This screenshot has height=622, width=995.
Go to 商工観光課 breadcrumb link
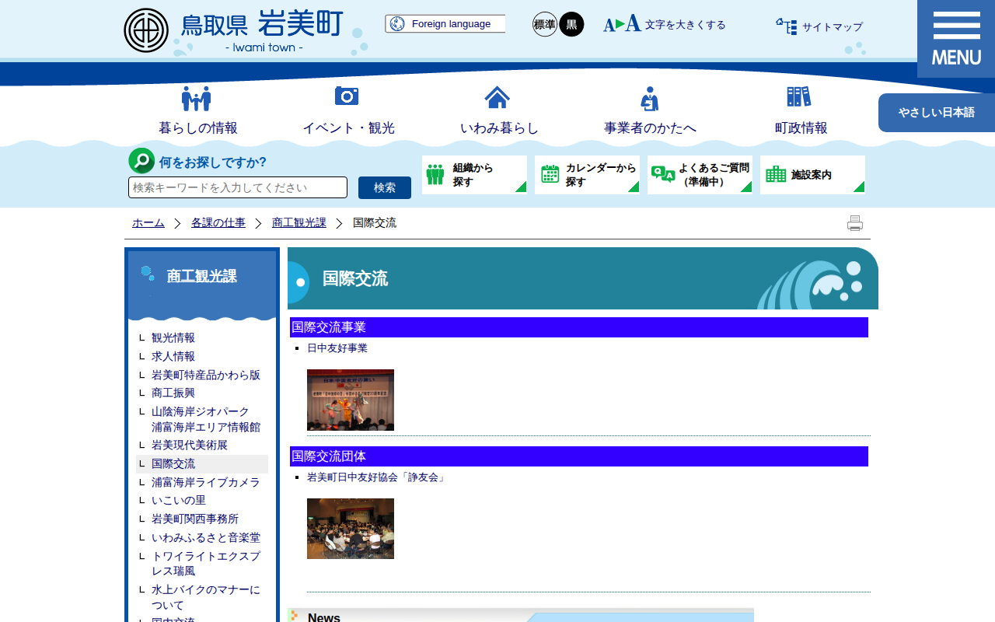299,223
